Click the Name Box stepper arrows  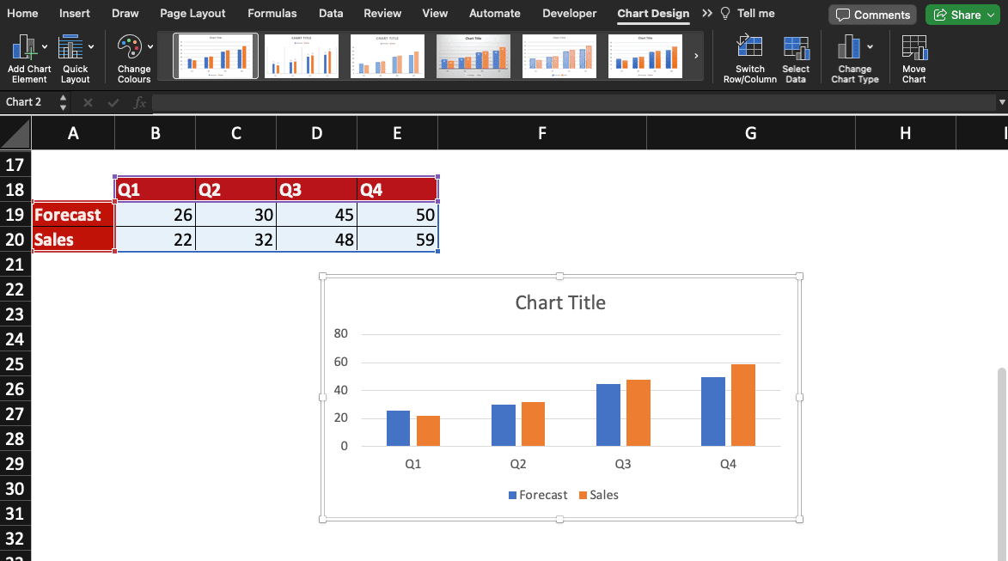tap(63, 102)
